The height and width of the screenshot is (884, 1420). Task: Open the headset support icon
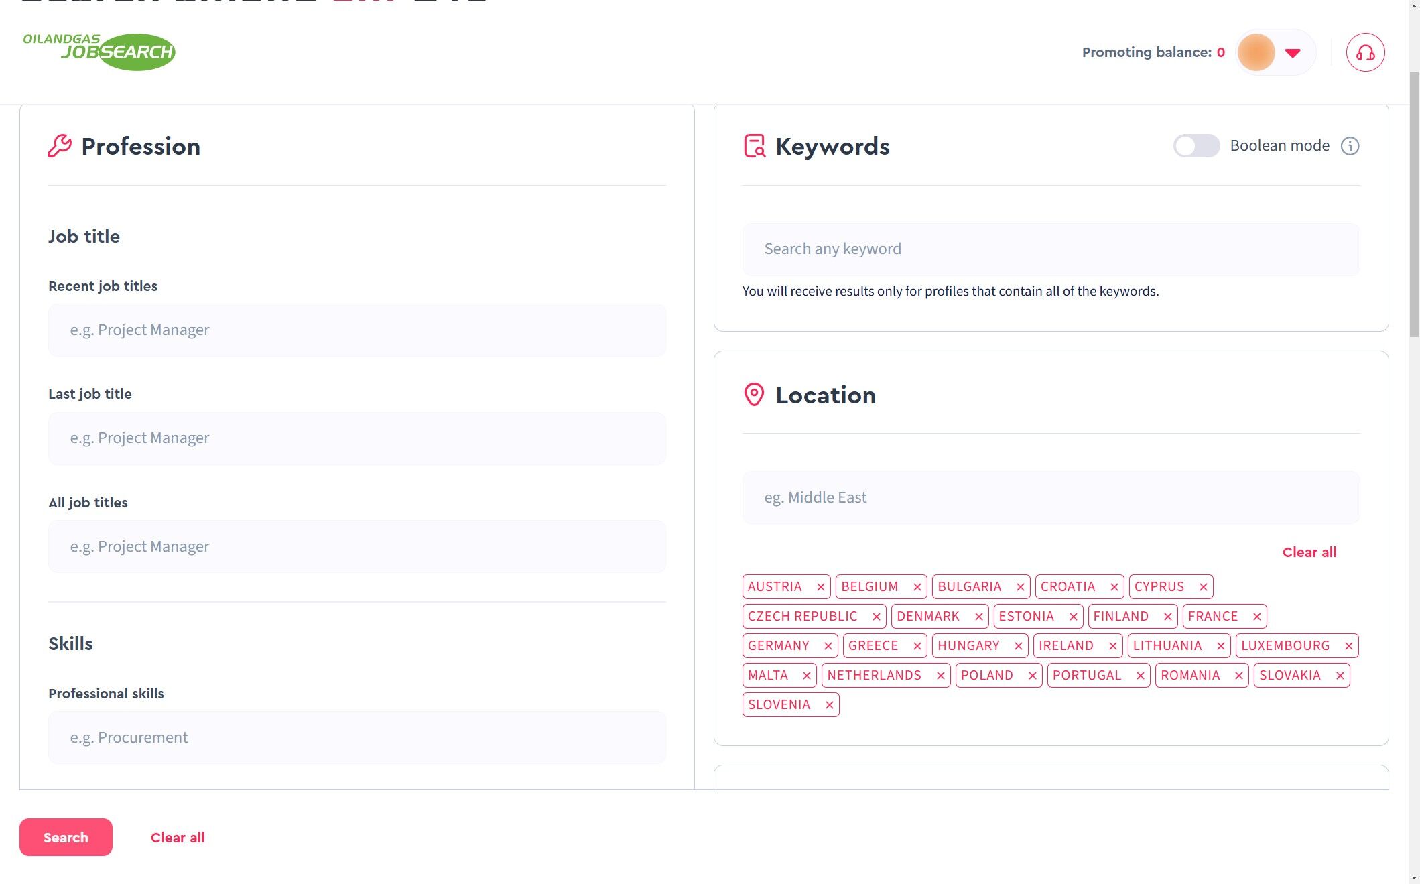point(1365,52)
